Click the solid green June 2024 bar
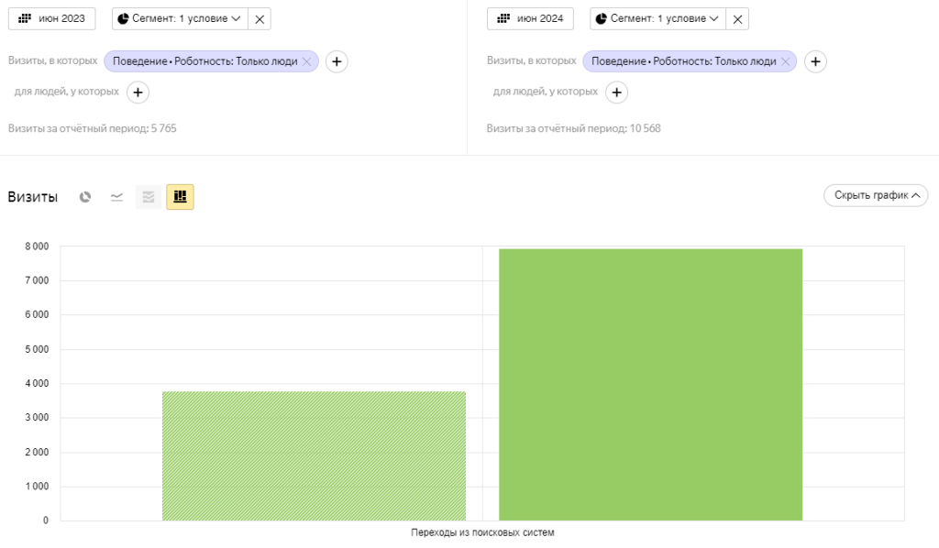 (650, 385)
